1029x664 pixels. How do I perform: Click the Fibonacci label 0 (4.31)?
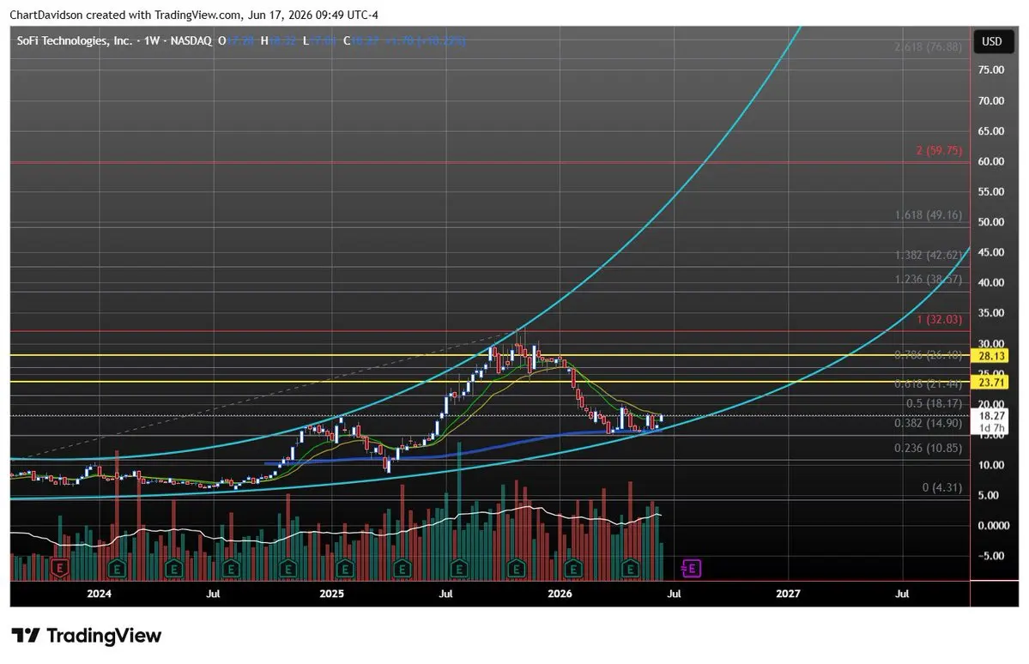[x=941, y=487]
